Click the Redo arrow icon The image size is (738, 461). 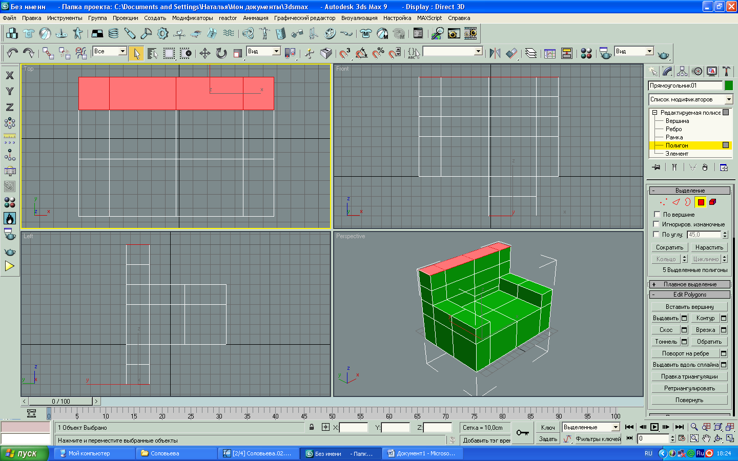pyautogui.click(x=29, y=53)
